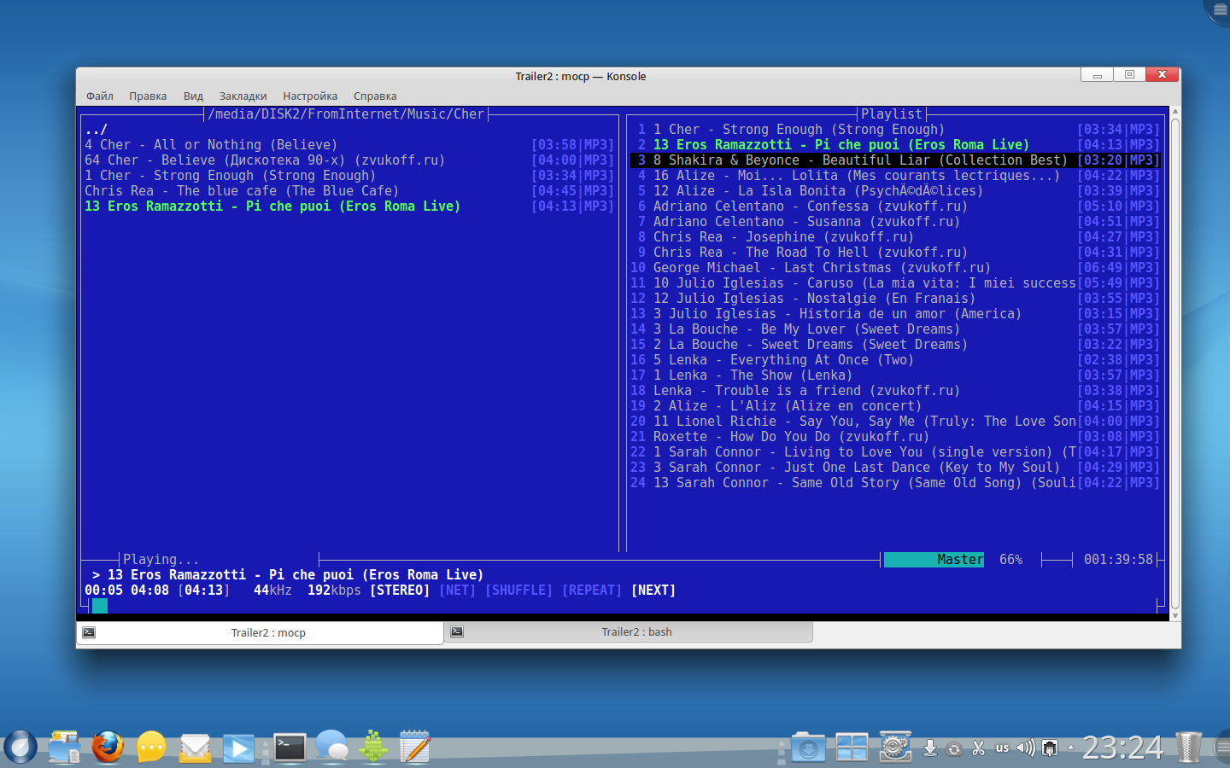1230x768 pixels.
Task: Click the terminal icon on mocp tab
Action: tap(89, 632)
